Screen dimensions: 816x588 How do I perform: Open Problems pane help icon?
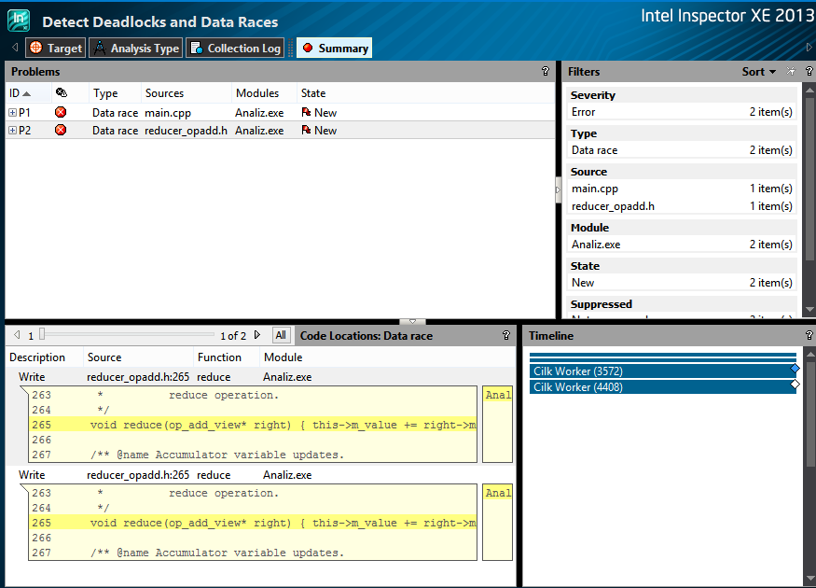point(546,72)
